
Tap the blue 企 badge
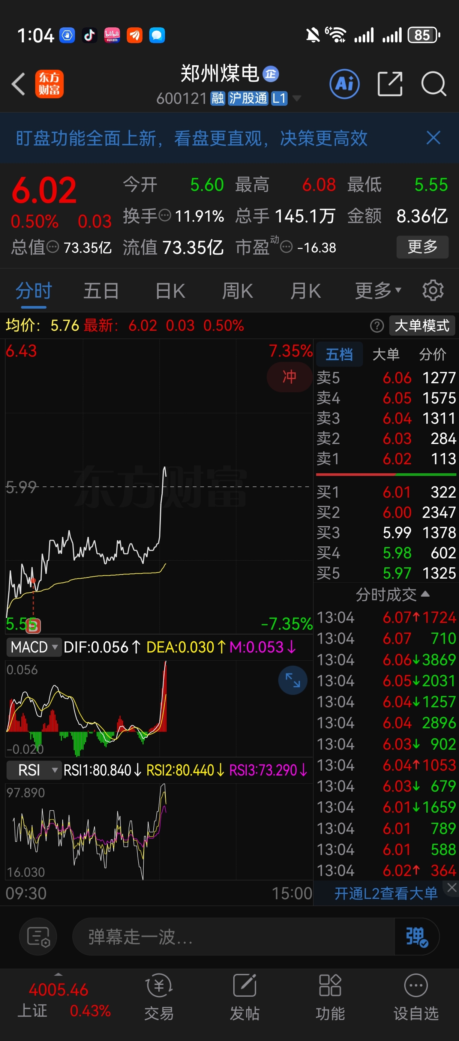[270, 74]
